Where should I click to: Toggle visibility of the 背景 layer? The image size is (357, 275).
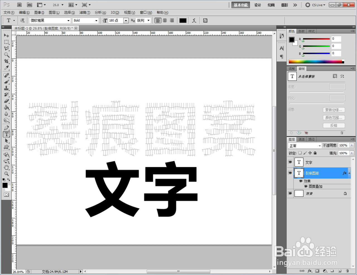pyautogui.click(x=290, y=193)
